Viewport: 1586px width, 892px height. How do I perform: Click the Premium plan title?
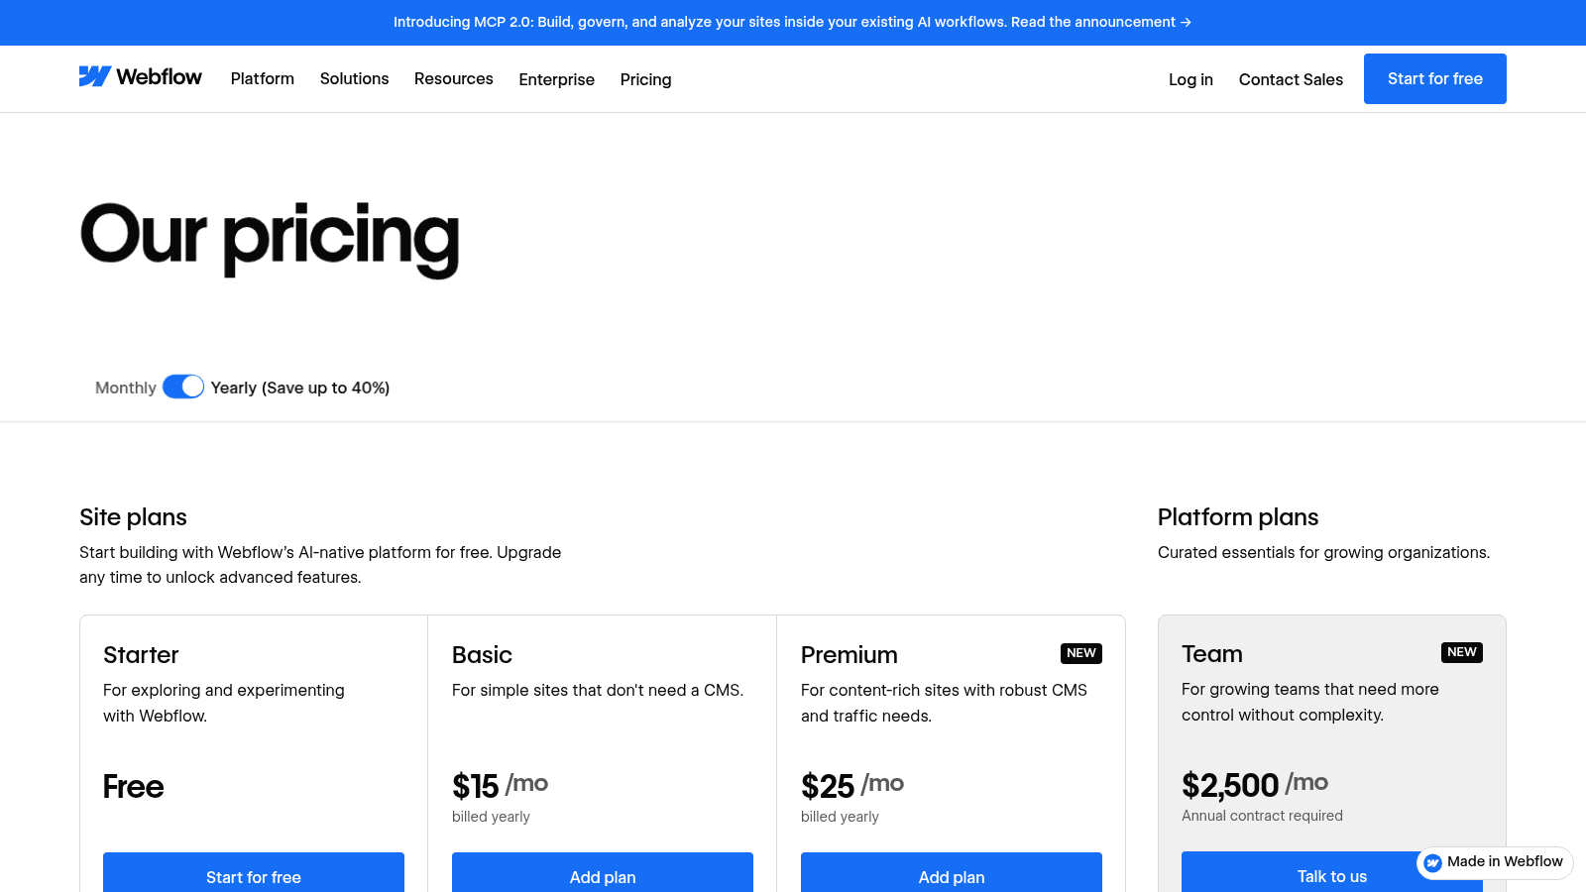tap(850, 655)
